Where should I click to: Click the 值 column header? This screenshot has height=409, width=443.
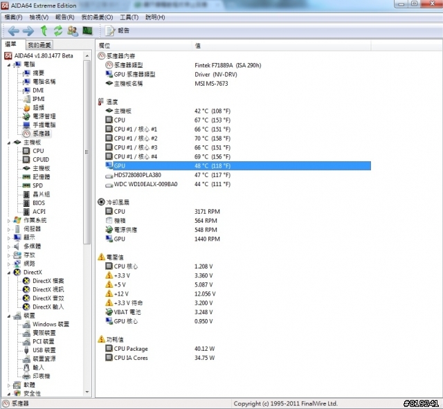(282, 46)
